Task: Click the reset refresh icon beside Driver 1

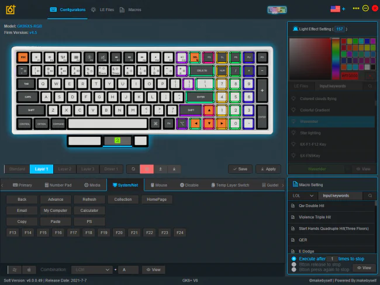Action: [x=133, y=169]
